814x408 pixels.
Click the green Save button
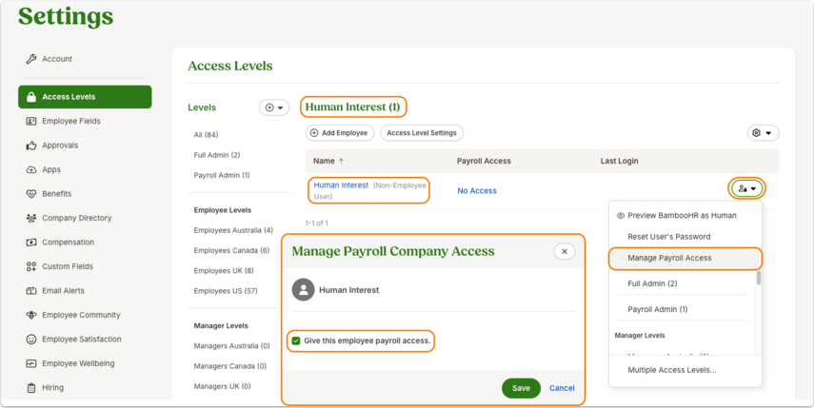coord(521,388)
